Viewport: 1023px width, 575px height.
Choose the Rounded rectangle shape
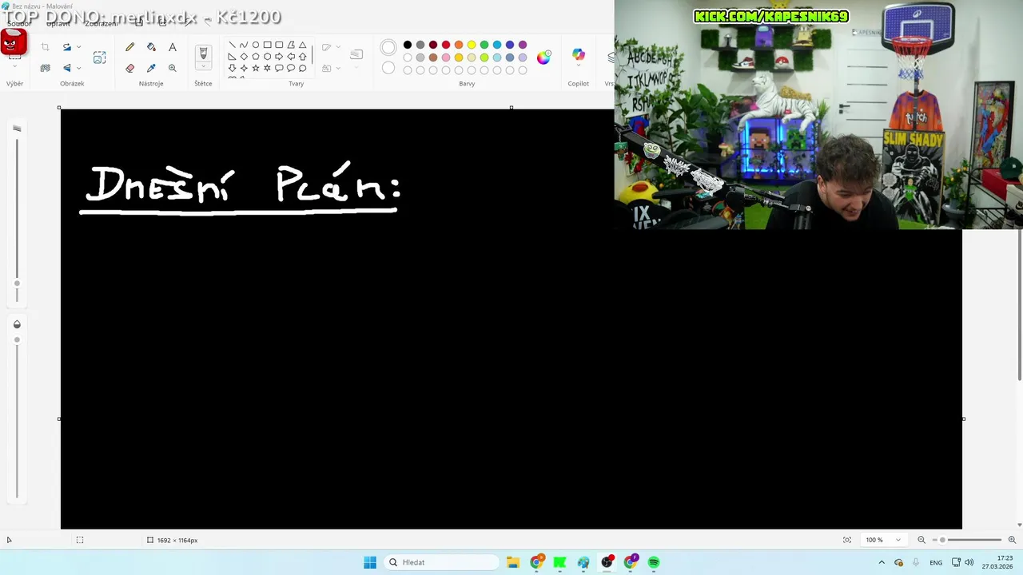coord(279,45)
